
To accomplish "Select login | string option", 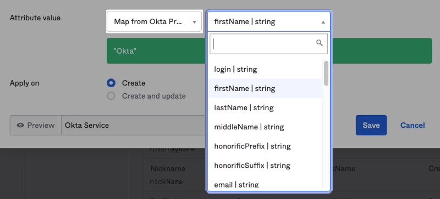I will [265, 69].
